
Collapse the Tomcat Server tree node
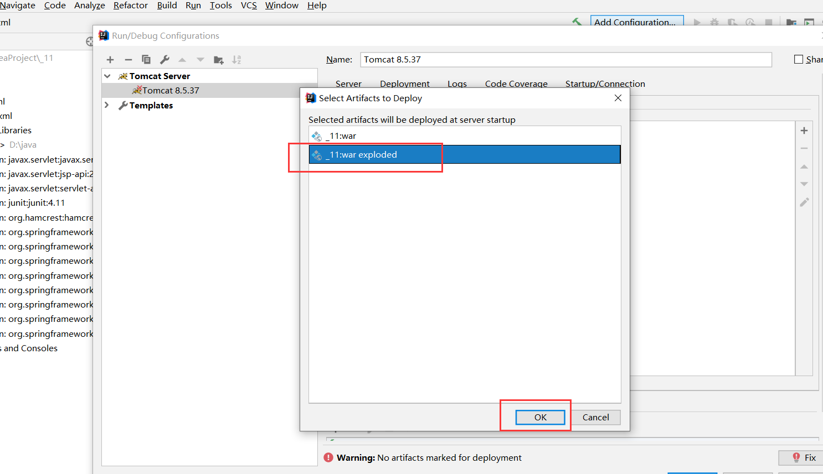point(107,76)
